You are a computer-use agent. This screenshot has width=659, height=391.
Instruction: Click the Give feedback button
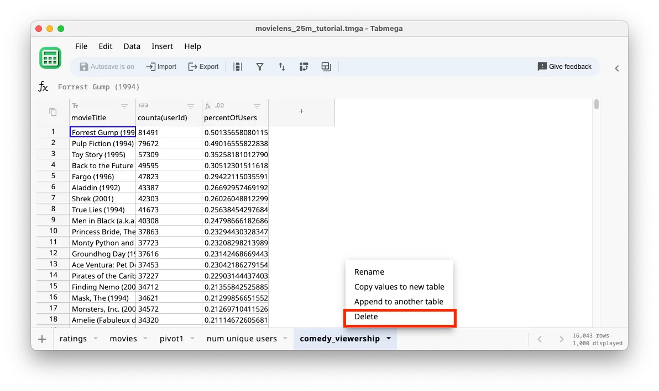tap(564, 66)
